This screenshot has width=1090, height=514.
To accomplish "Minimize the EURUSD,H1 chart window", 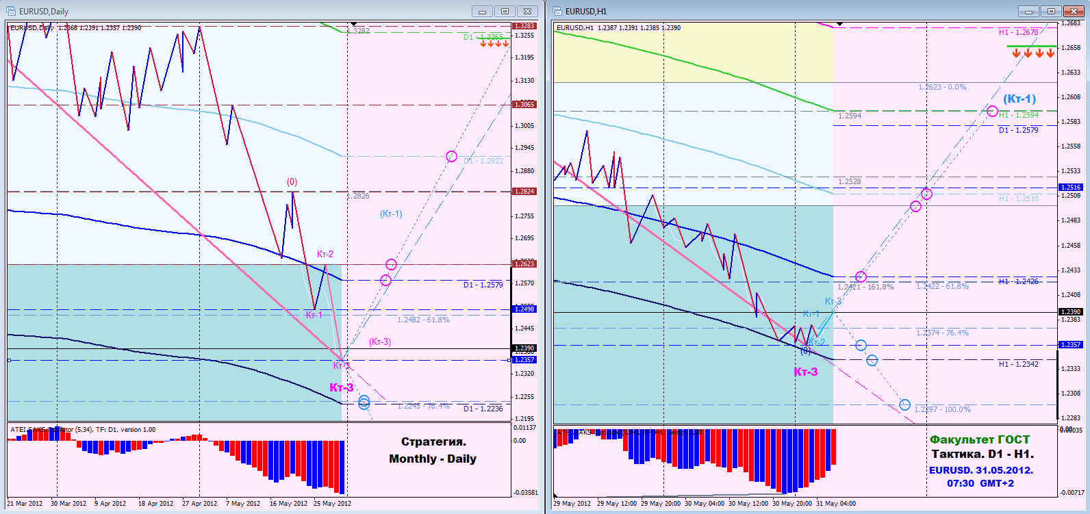I will 1028,11.
